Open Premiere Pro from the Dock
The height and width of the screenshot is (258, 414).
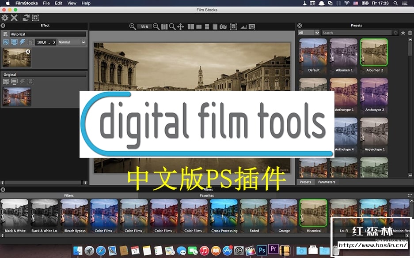tap(273, 249)
